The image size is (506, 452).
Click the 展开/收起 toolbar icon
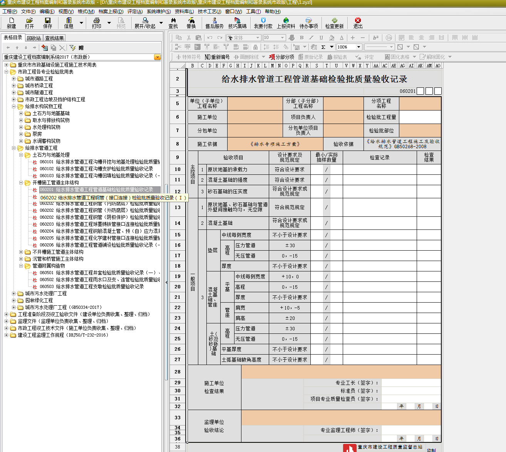[x=145, y=23]
